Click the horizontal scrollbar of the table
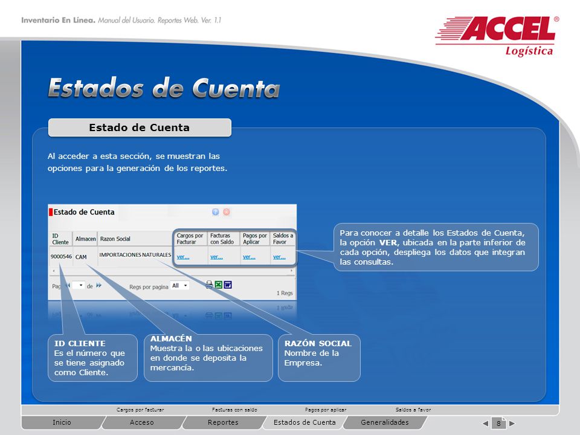The width and height of the screenshot is (580, 435). pyautogui.click(x=172, y=271)
